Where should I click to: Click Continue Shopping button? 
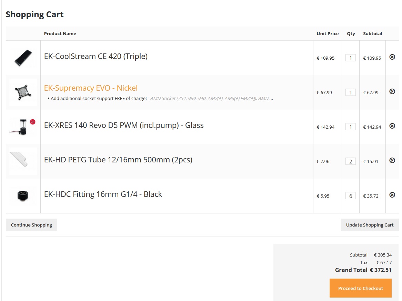pos(31,225)
